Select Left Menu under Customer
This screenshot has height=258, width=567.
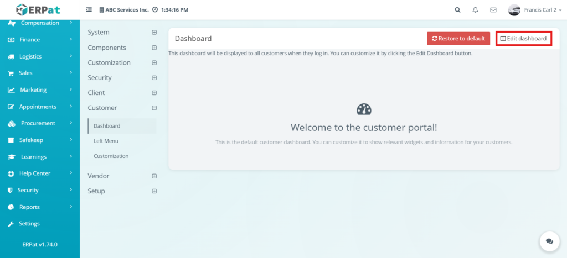coord(106,141)
